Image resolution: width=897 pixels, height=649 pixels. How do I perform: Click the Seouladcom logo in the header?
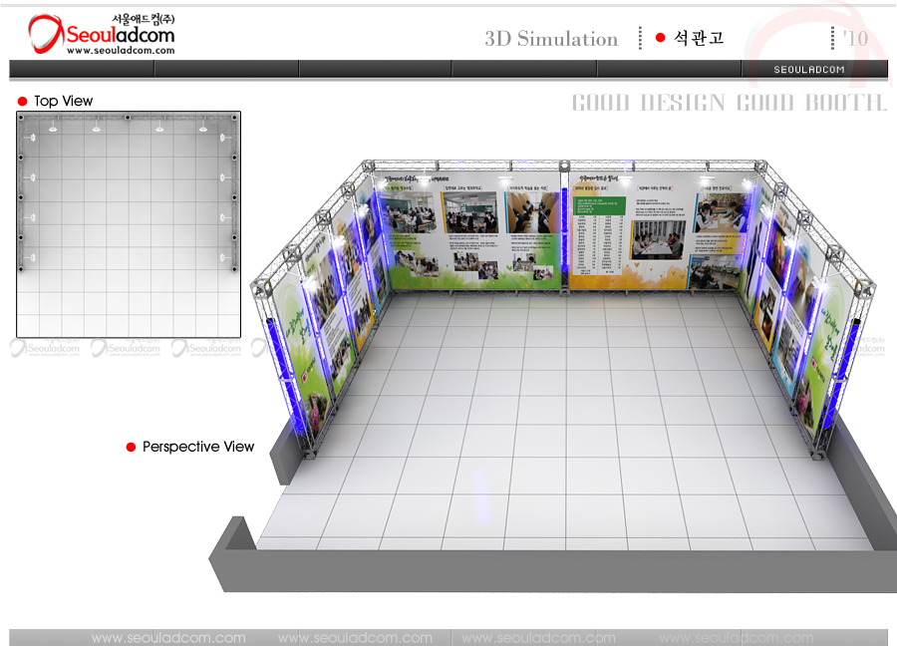click(101, 33)
